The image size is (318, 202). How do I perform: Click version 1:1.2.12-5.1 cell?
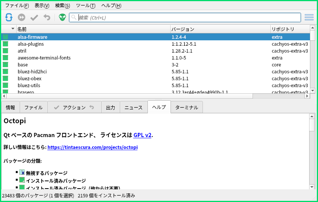point(184,44)
